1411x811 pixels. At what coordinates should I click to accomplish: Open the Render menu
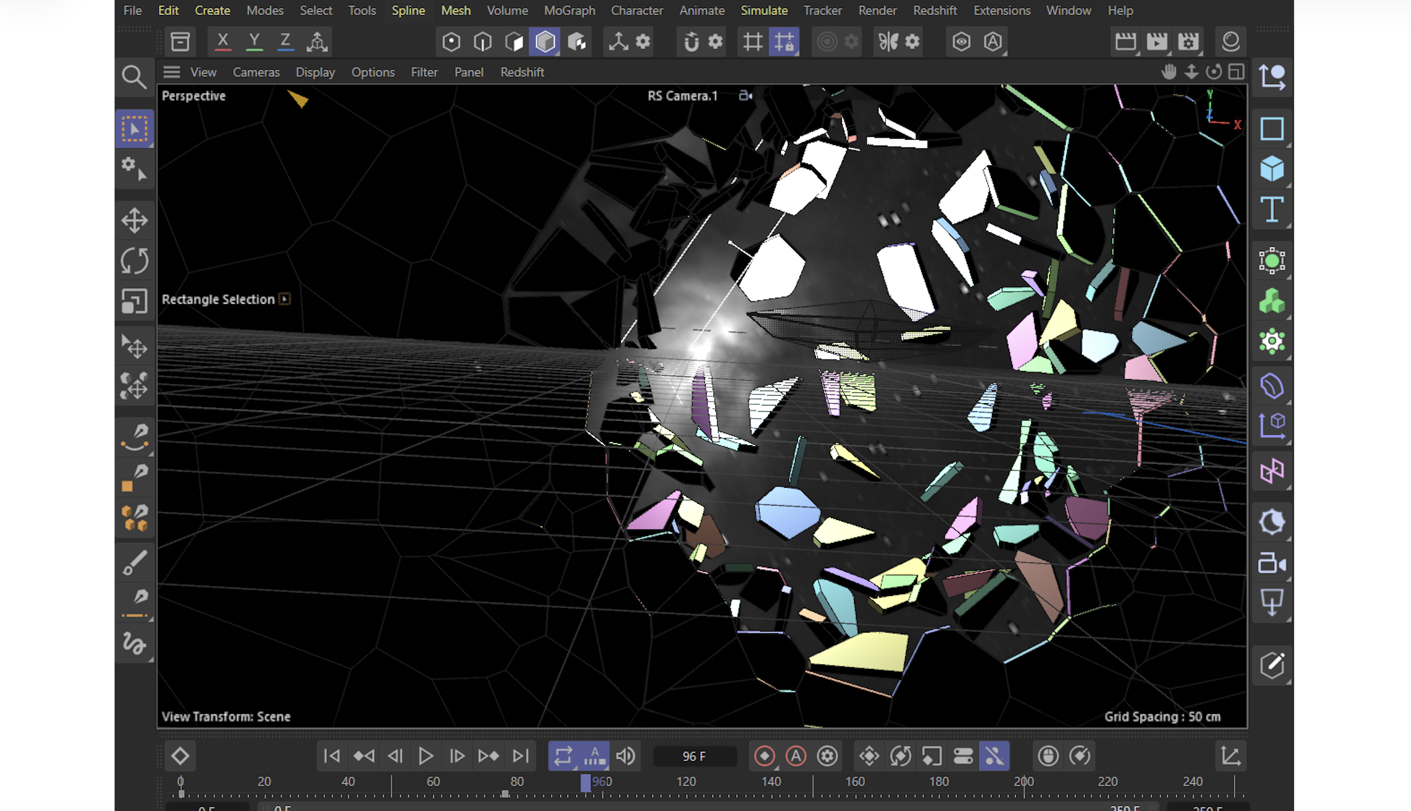click(877, 10)
